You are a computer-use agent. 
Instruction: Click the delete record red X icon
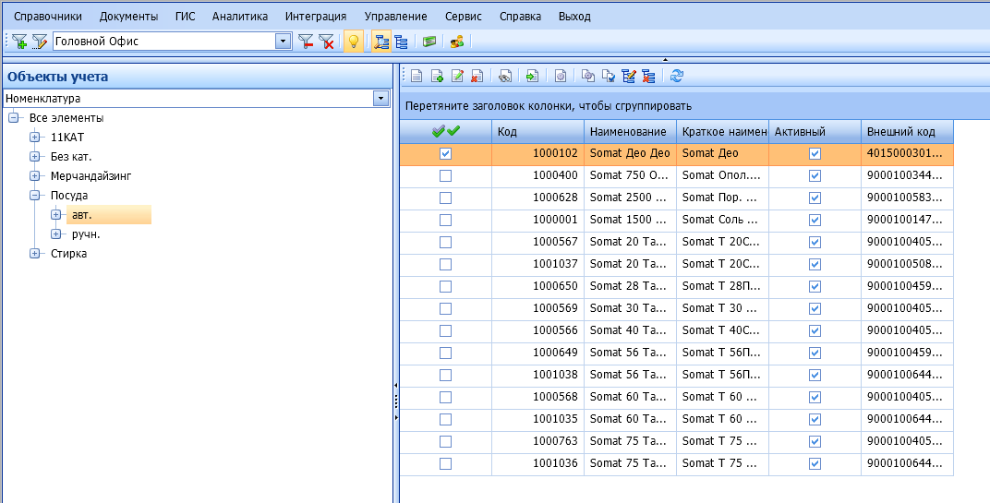click(477, 77)
